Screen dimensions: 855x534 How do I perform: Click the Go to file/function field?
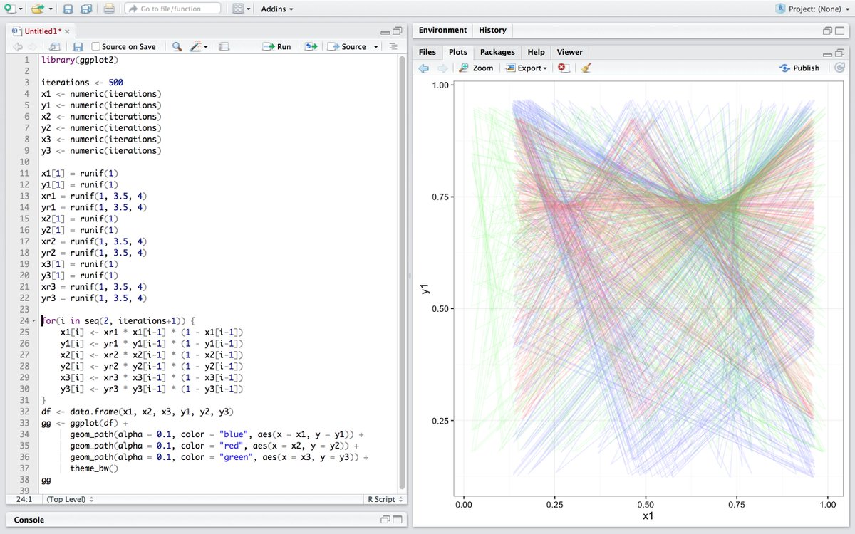171,8
